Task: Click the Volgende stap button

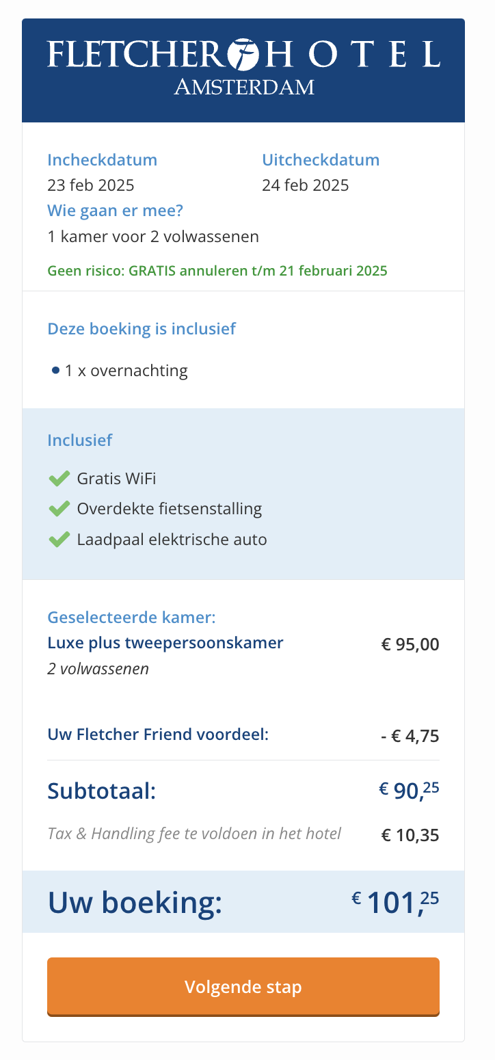Action: click(243, 987)
